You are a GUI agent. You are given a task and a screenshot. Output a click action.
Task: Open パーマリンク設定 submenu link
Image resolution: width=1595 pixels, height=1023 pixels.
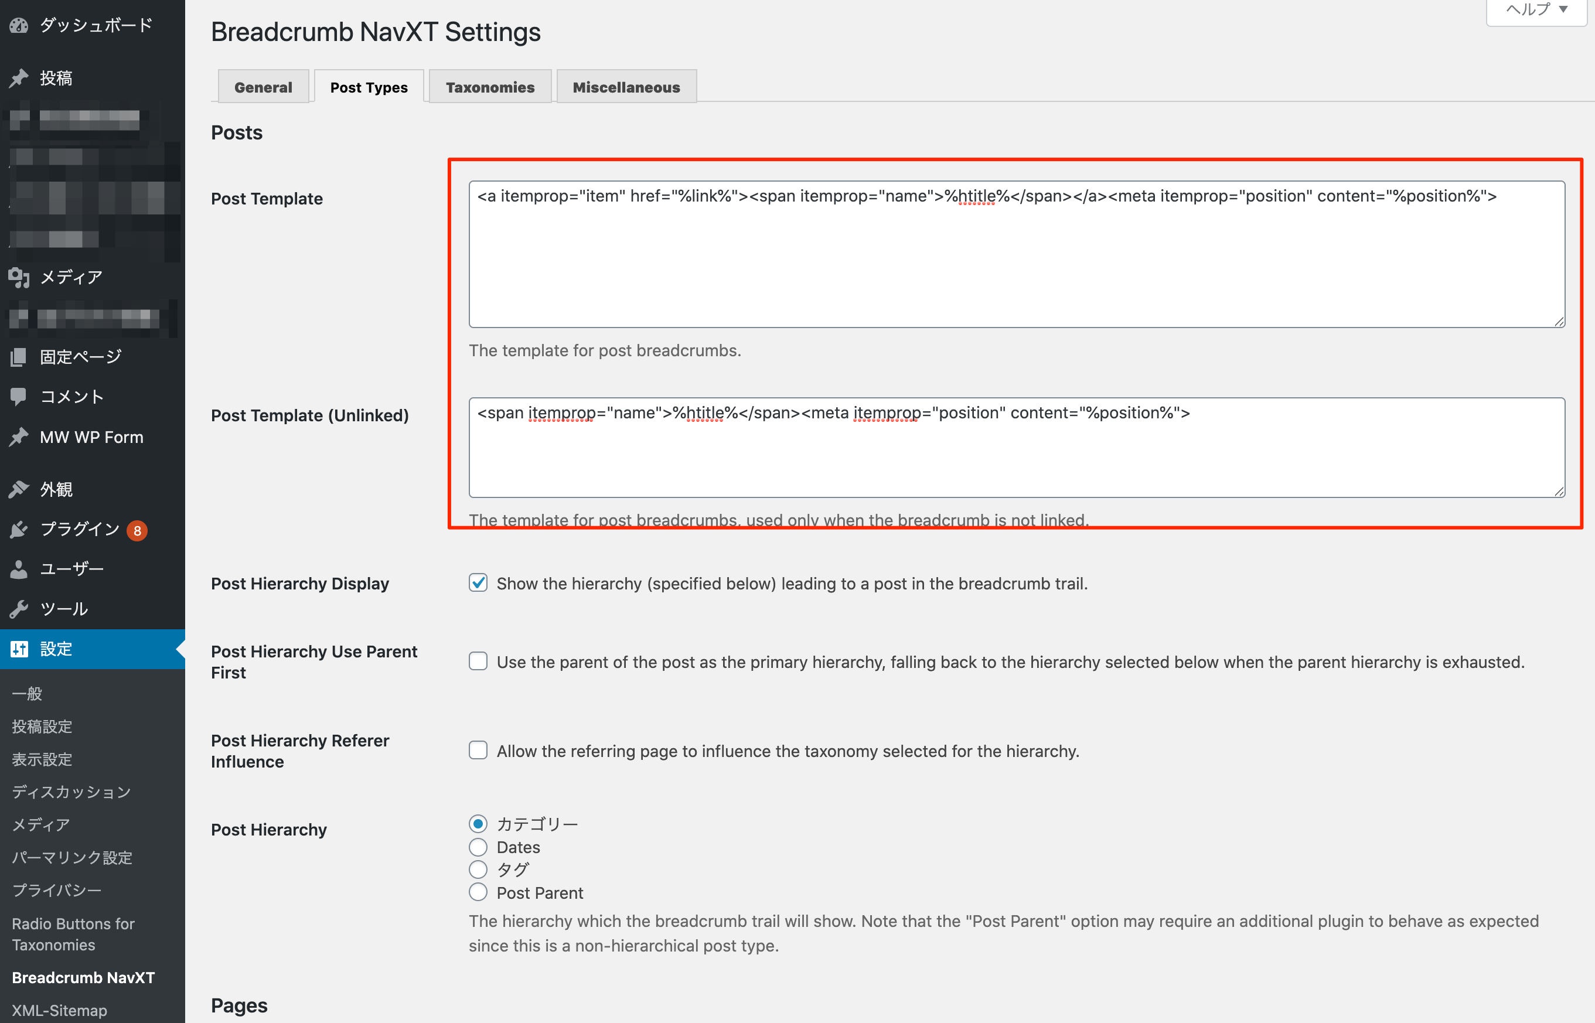pyautogui.click(x=71, y=858)
